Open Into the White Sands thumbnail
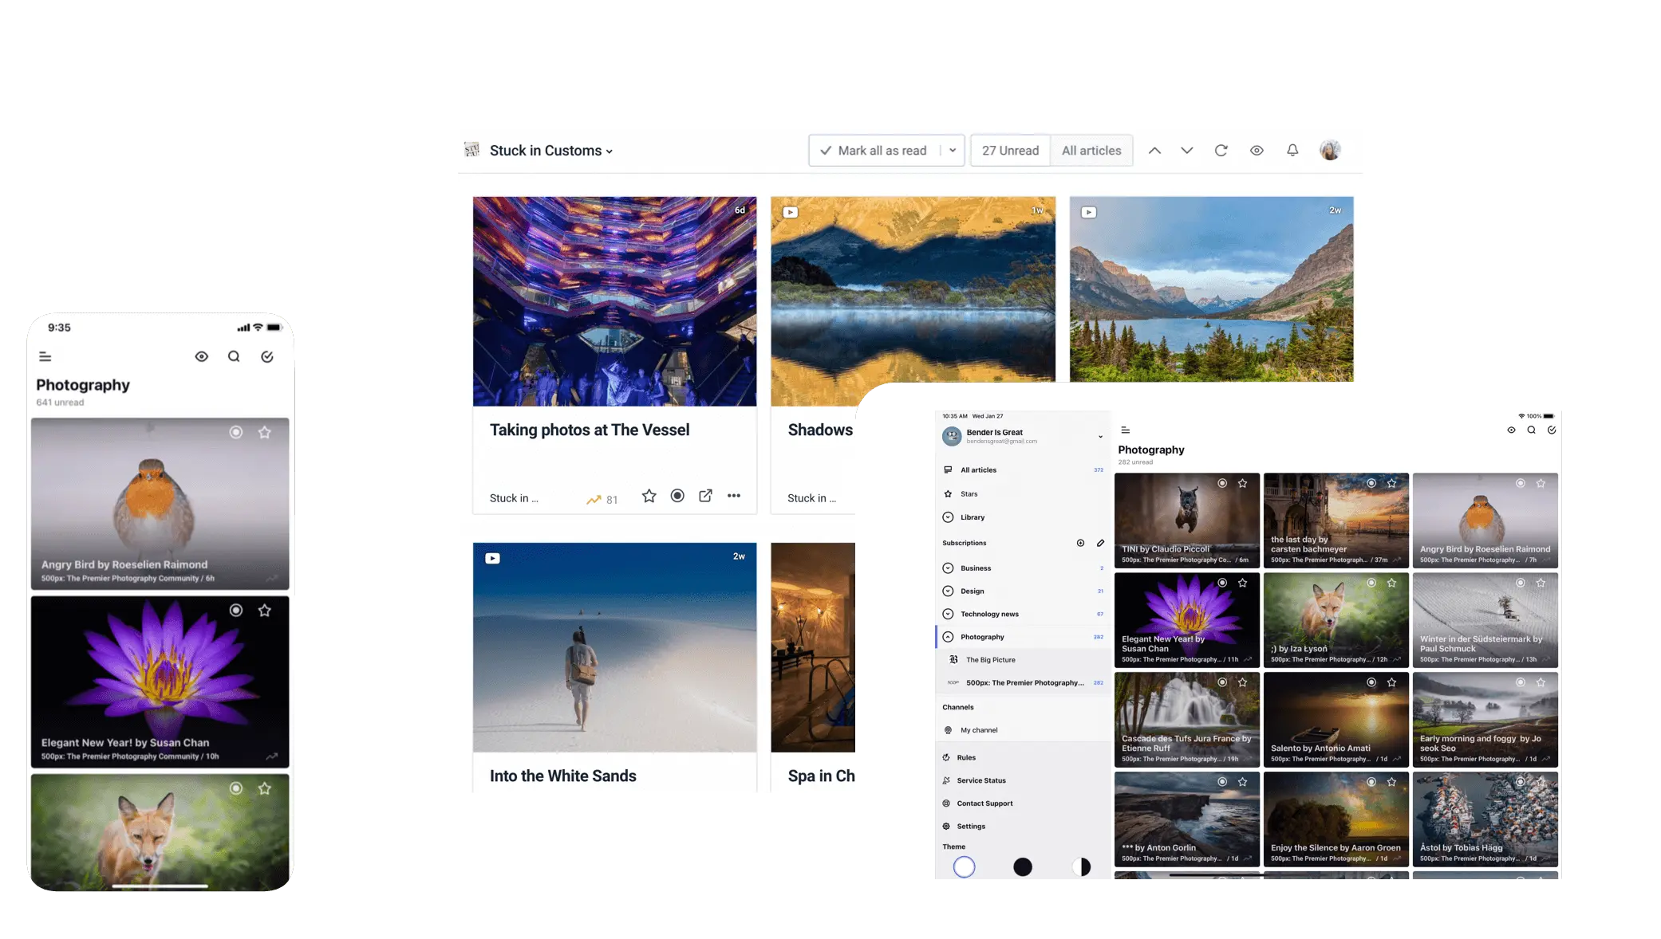The image size is (1661, 939). pos(614,647)
